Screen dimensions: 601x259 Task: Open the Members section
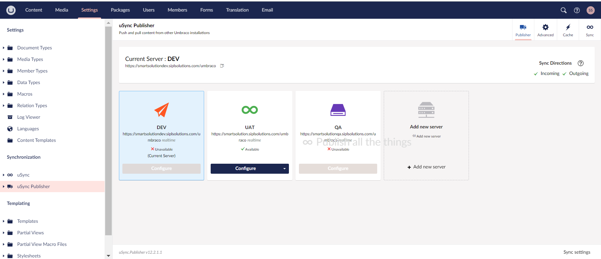pyautogui.click(x=177, y=10)
